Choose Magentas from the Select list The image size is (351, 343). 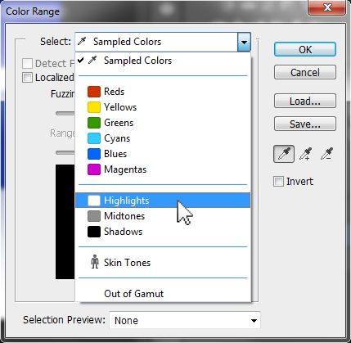(163, 169)
